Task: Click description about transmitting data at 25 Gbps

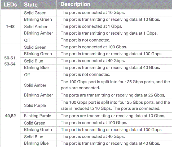Action: tap(113, 95)
